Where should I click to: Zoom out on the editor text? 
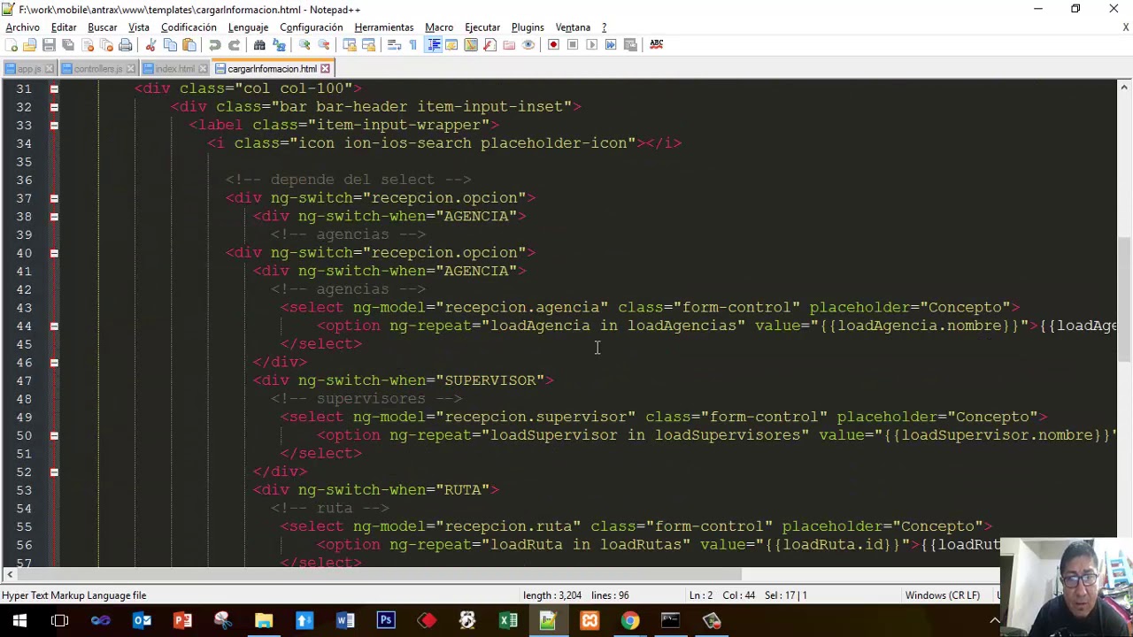(324, 45)
